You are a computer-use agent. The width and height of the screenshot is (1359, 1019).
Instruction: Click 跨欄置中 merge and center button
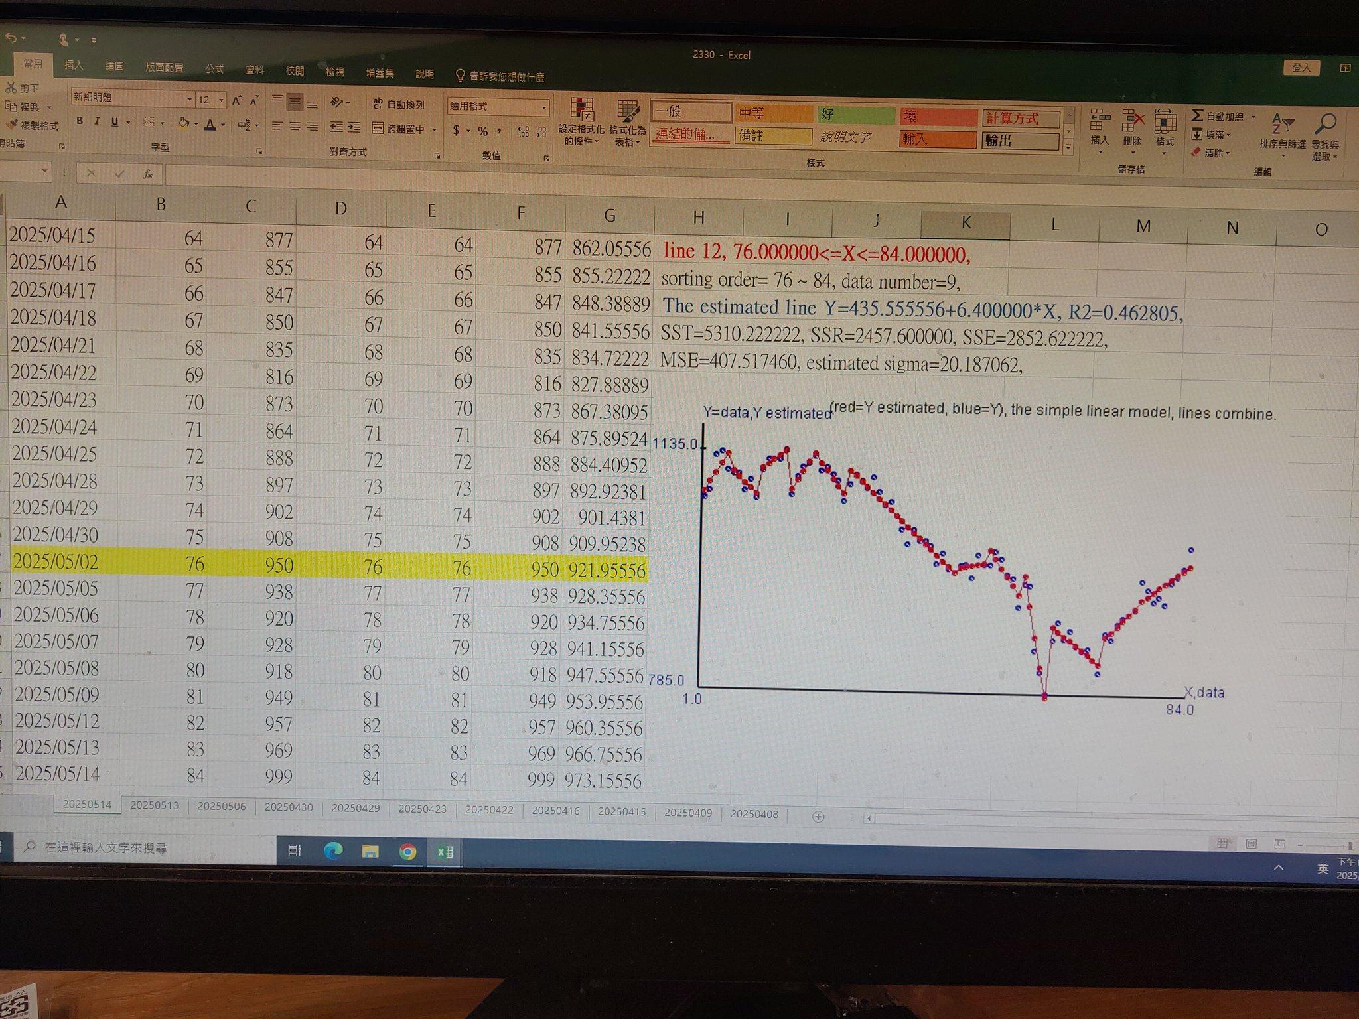tap(399, 129)
